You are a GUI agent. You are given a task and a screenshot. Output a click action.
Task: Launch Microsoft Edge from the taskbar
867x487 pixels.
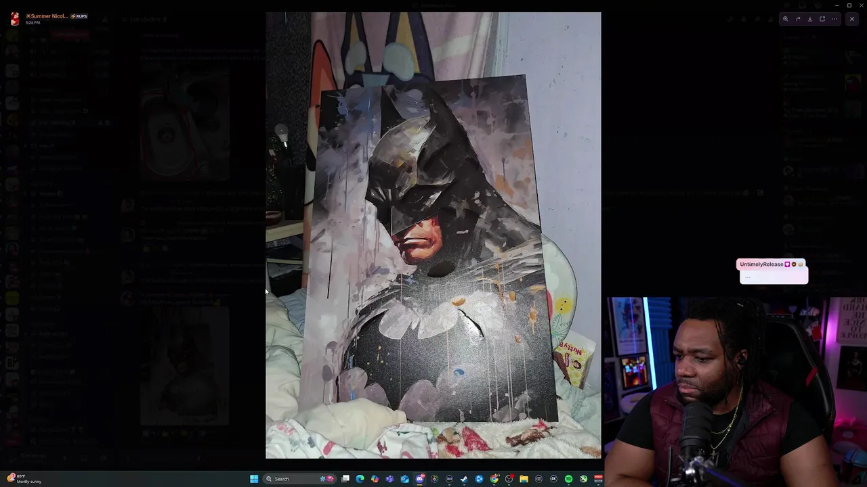[360, 479]
